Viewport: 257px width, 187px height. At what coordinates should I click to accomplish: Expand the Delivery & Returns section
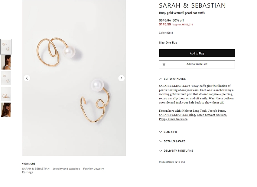pos(176,151)
